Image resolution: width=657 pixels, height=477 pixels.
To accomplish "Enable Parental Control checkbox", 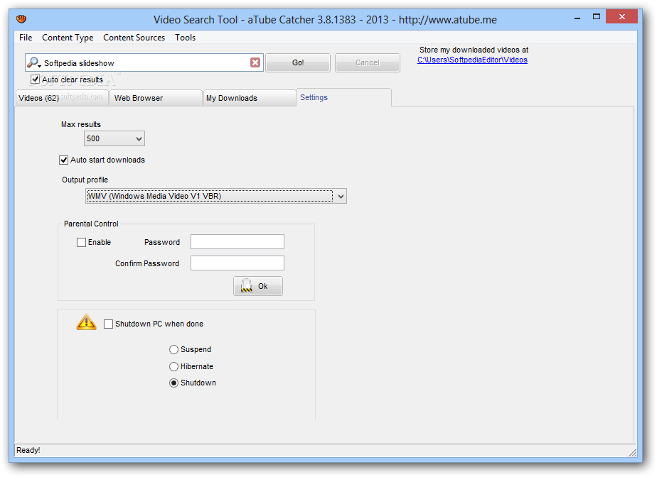I will (81, 242).
